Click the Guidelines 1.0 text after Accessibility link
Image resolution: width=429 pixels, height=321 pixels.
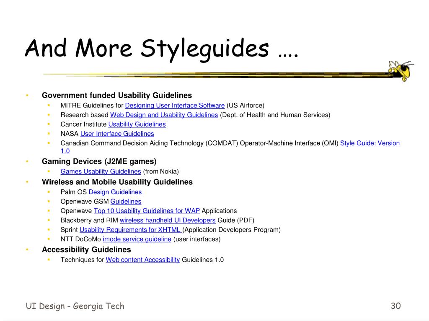coord(203,260)
